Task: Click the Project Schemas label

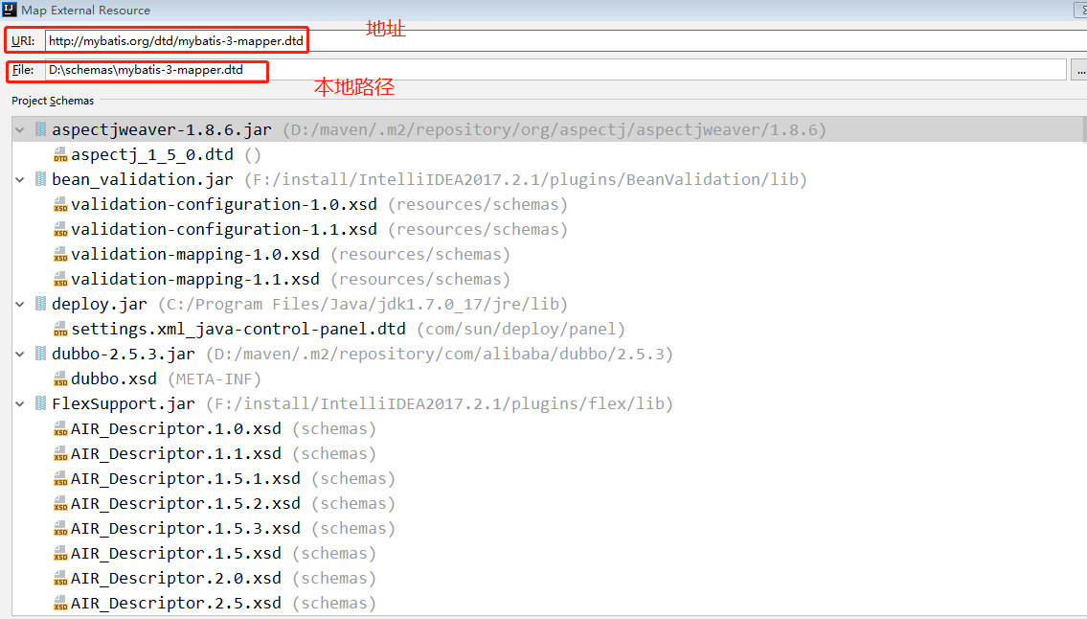Action: tap(53, 101)
